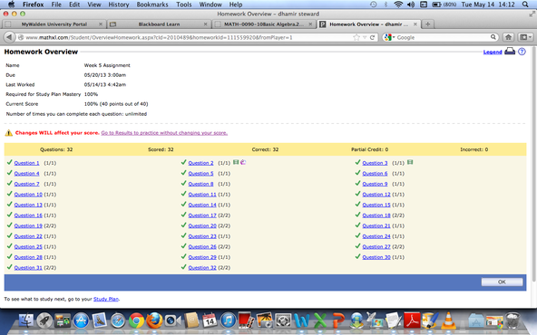
Task: Open the URL history dropdown arrow
Action: 365,37
